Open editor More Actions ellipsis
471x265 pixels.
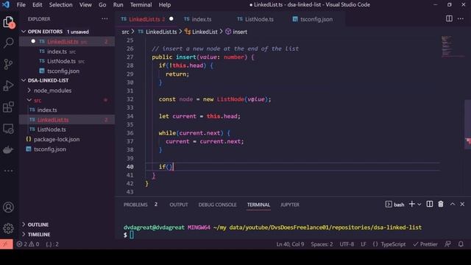(461, 18)
